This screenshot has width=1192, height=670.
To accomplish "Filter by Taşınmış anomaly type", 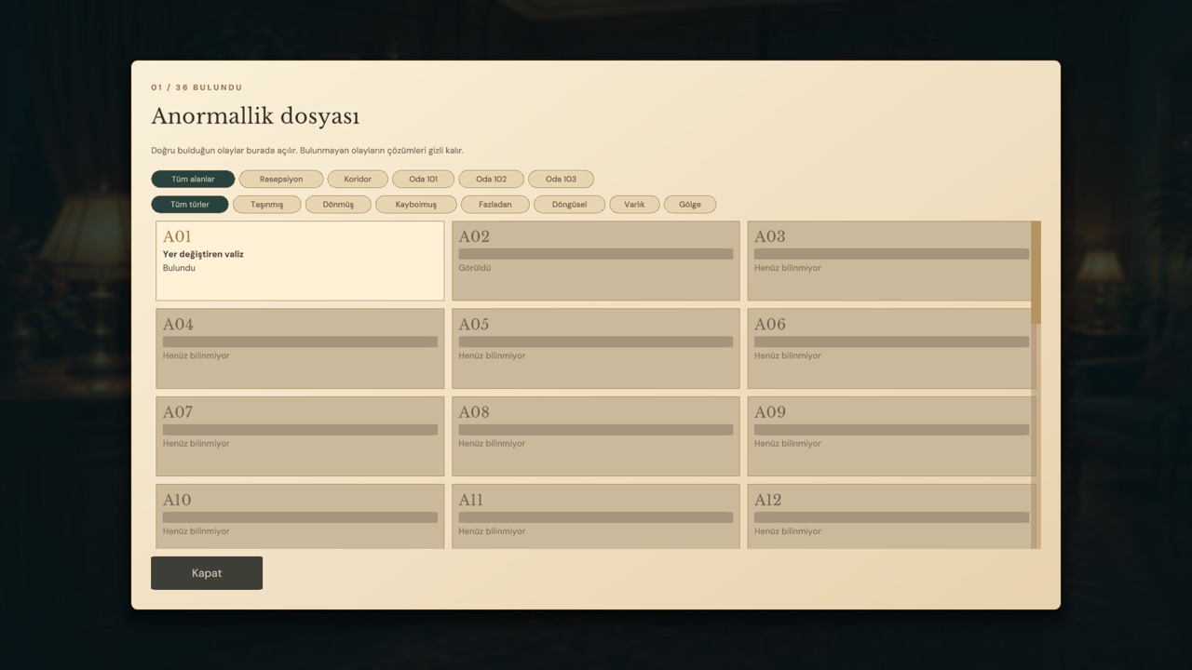I will tap(267, 205).
